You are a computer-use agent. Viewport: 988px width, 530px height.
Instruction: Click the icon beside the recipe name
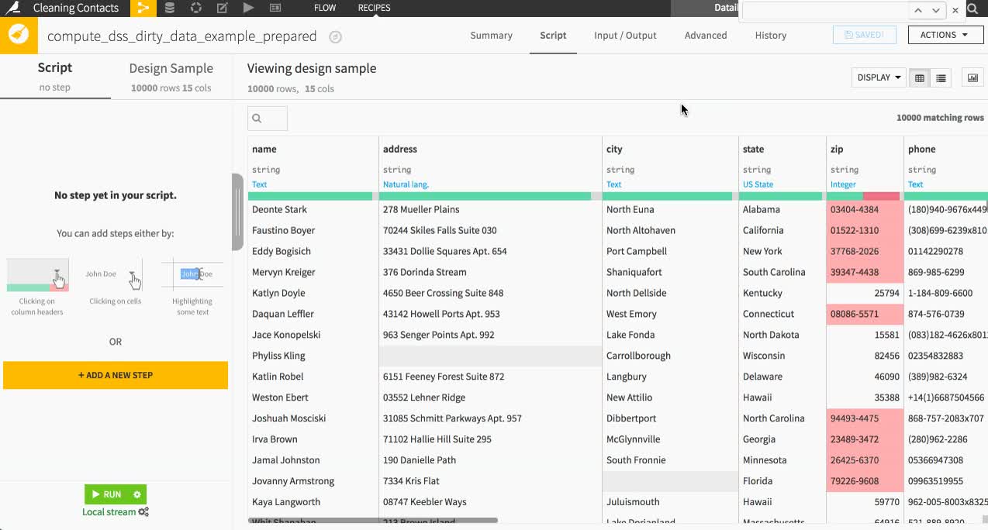[x=335, y=36]
